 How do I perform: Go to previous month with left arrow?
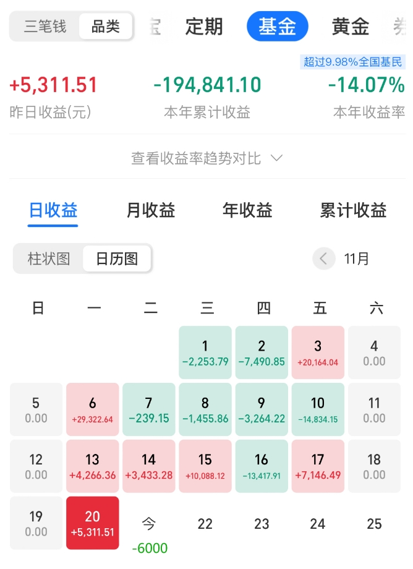tap(324, 259)
